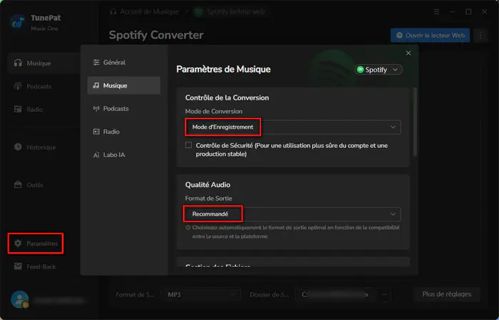
Task: Click the Spotify logo in source dropdown
Action: 360,70
